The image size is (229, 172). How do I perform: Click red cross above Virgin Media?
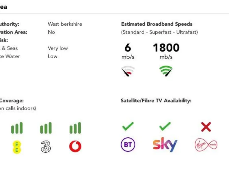[x=206, y=127]
